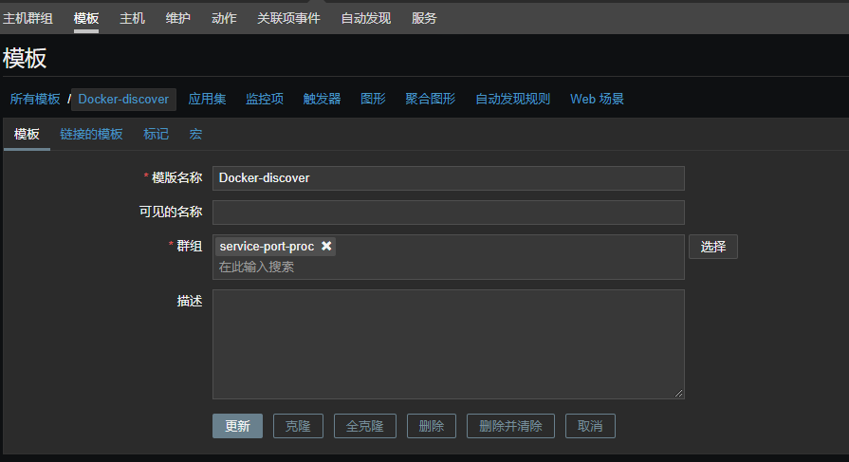Viewport: 849px width, 462px height.
Task: Click the 全克隆 button
Action: point(365,426)
